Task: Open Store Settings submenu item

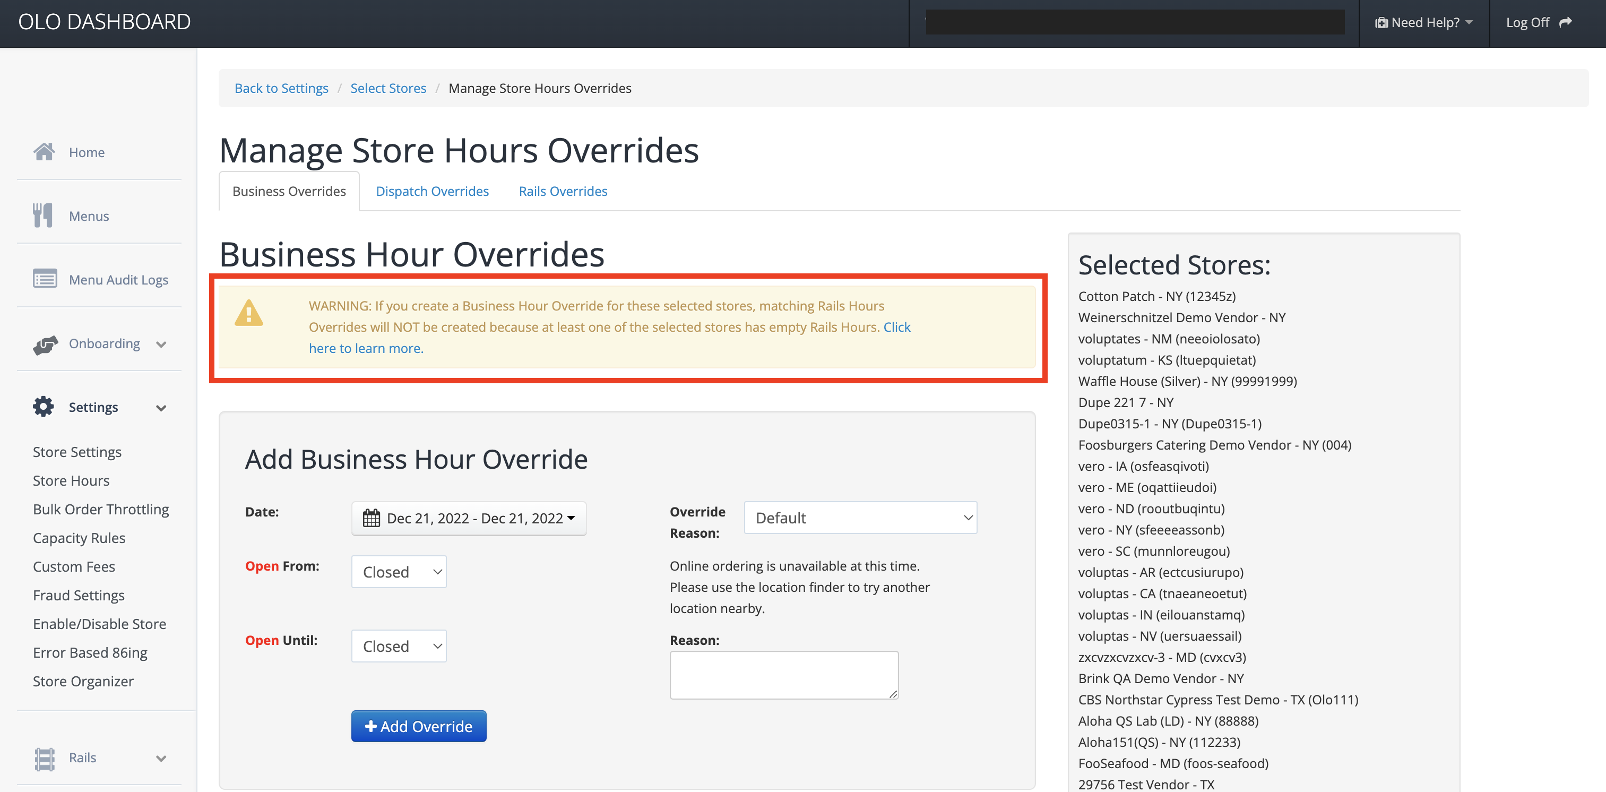Action: point(77,452)
